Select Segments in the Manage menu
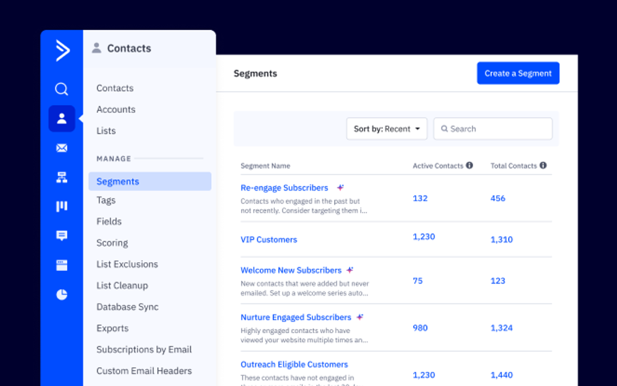Image resolution: width=617 pixels, height=386 pixels. pyautogui.click(x=118, y=181)
